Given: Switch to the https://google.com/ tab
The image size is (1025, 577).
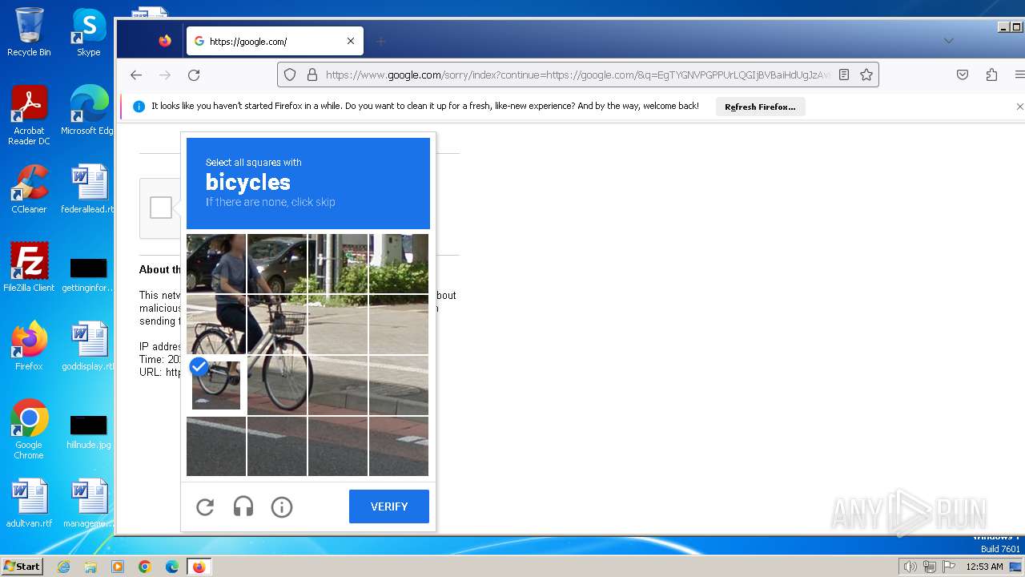Looking at the screenshot, I should 275,41.
